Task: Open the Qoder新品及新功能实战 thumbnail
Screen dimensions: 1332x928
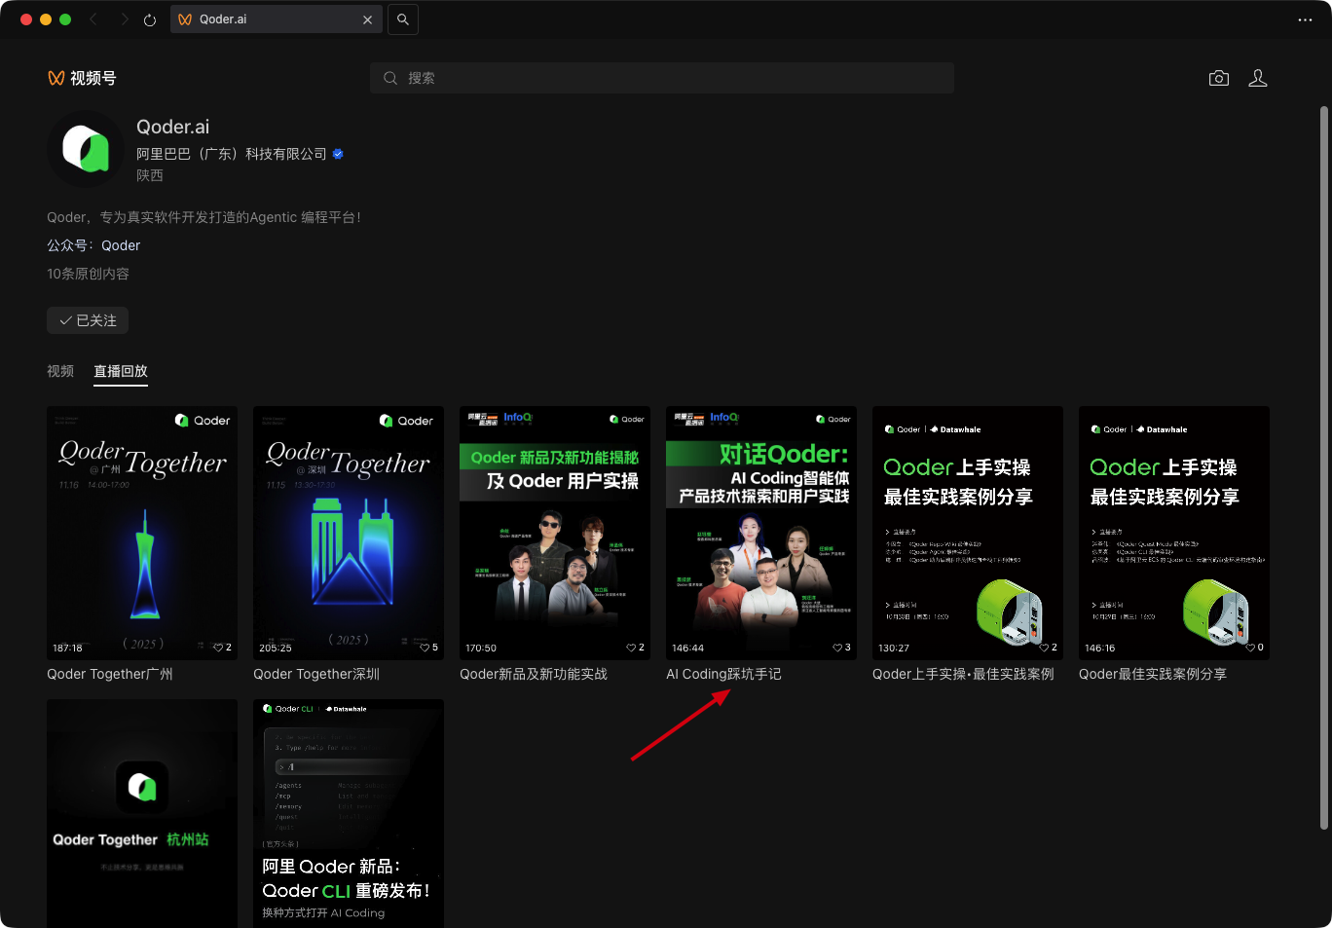Action: pyautogui.click(x=555, y=533)
